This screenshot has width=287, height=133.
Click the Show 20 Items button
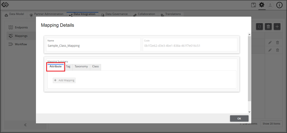tap(271, 124)
